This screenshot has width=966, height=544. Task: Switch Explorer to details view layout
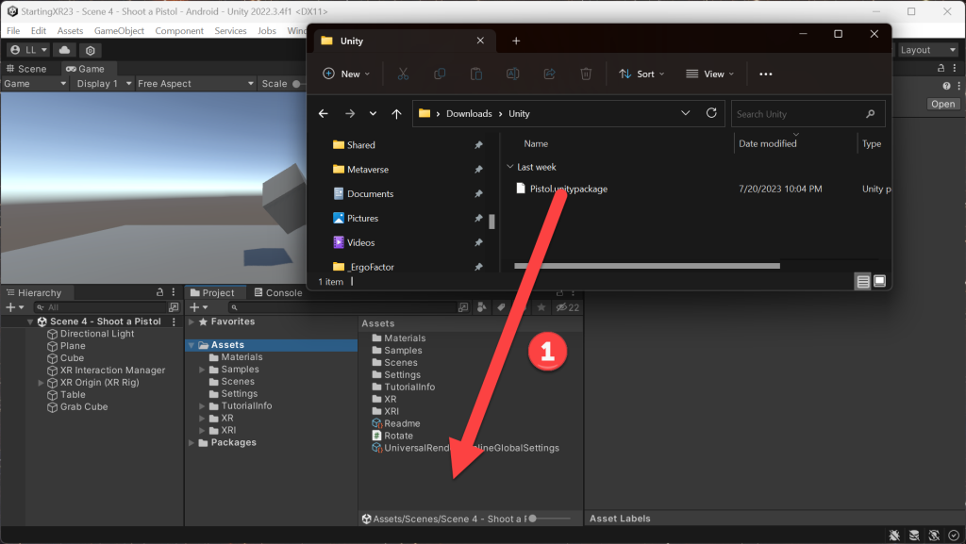click(863, 281)
